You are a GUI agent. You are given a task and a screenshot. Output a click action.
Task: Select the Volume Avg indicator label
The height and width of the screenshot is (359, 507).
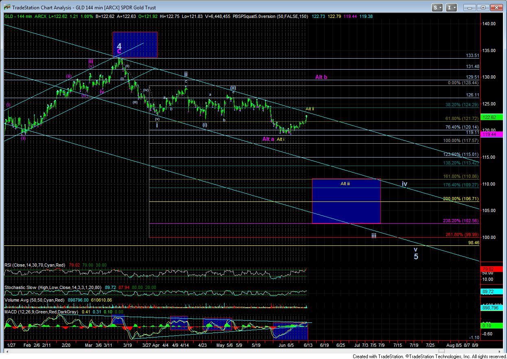pyautogui.click(x=33, y=300)
